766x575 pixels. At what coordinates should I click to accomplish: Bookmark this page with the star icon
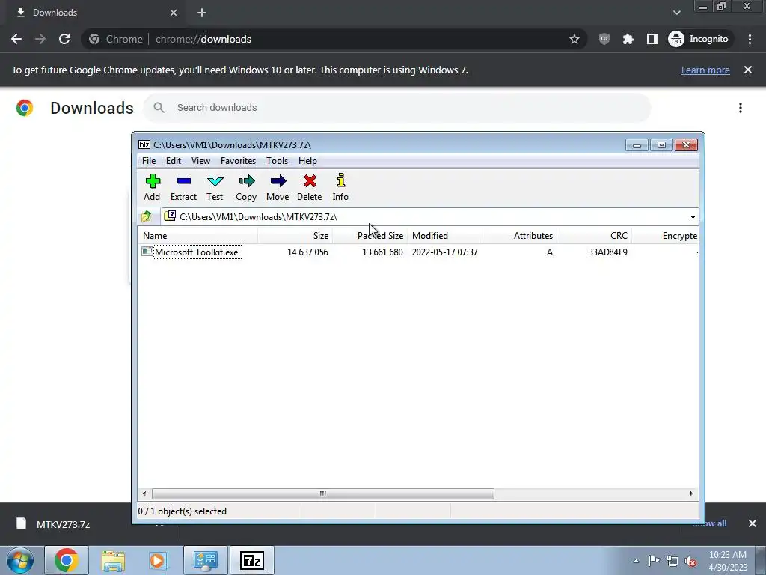point(574,39)
